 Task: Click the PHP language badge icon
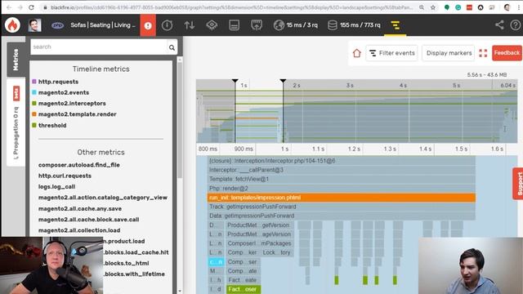(x=57, y=25)
